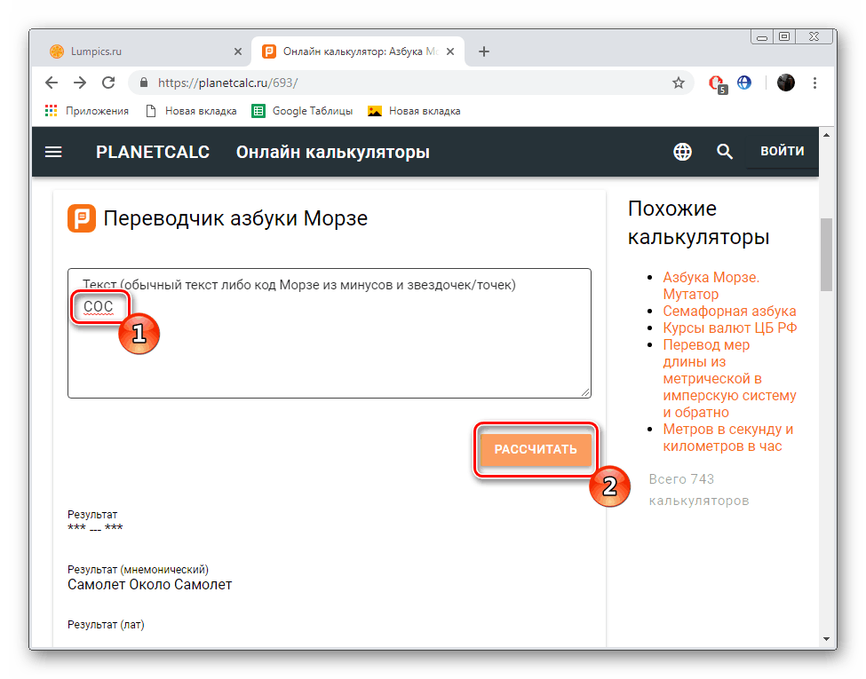This screenshot has width=866, height=679.
Task: Click the ВОЙТИ login button
Action: 782,151
